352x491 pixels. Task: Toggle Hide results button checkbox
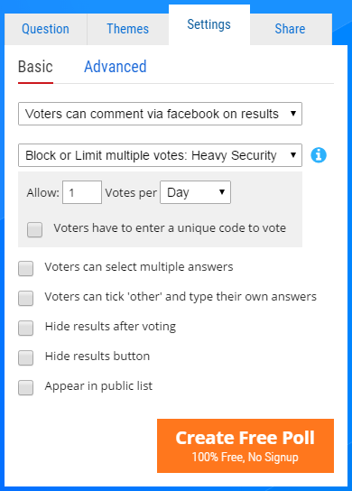[25, 358]
